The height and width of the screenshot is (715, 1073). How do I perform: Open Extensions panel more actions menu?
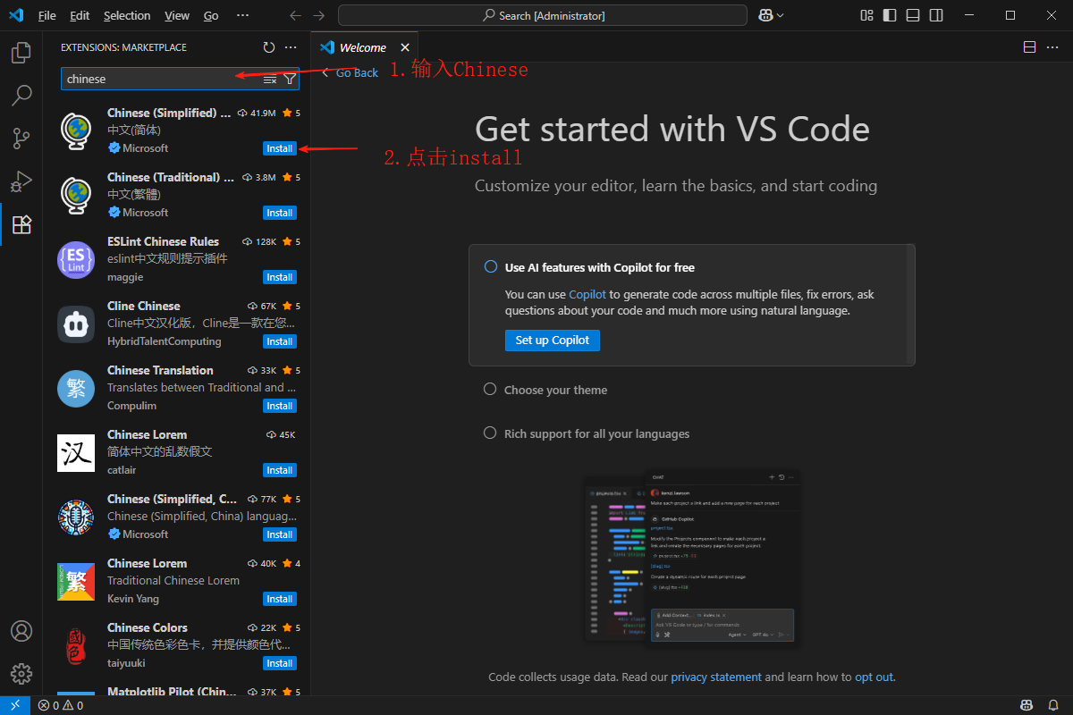pos(291,47)
